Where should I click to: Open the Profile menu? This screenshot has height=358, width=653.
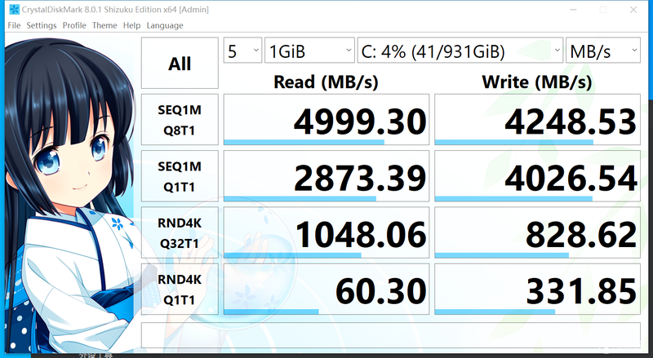(x=74, y=25)
